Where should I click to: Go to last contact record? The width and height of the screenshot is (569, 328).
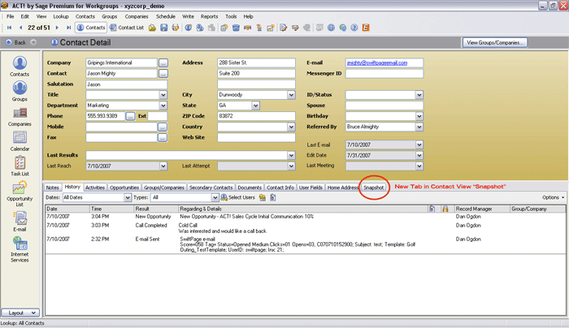68,28
